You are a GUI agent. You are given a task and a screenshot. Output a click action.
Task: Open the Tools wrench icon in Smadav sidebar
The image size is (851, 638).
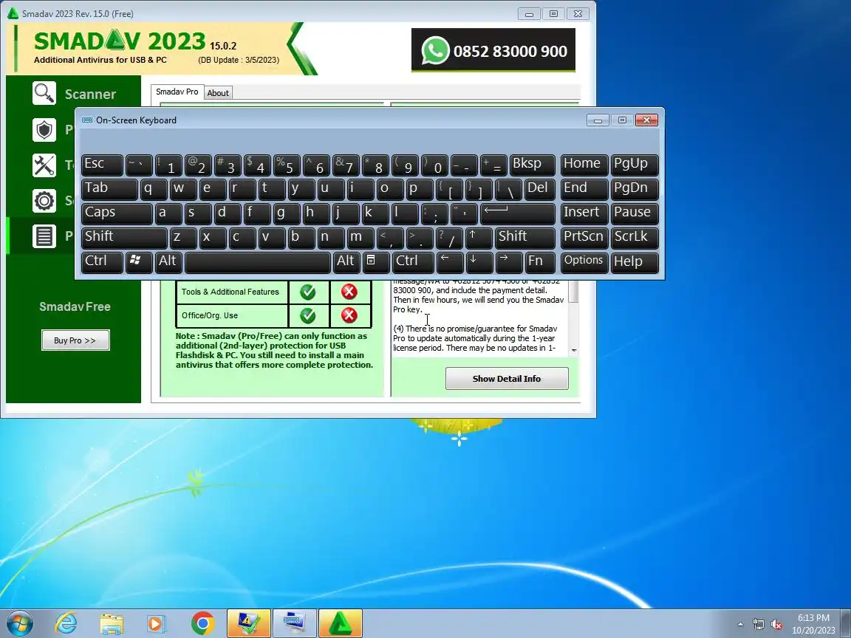44,165
